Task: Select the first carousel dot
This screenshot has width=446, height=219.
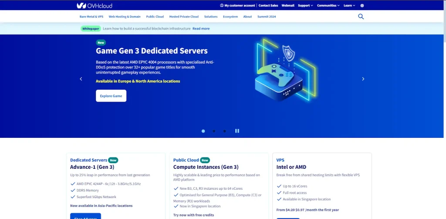Action: 203,131
